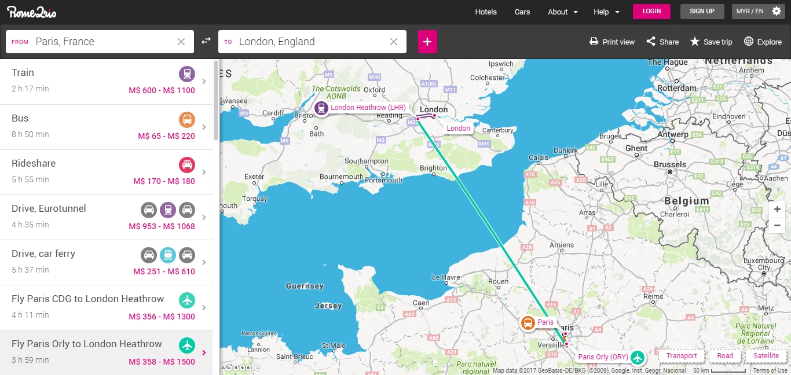
Task: Zoom out the map with minus
Action: coord(777,226)
